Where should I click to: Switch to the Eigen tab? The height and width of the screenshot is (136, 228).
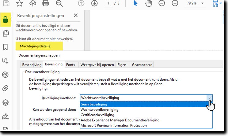122,65
